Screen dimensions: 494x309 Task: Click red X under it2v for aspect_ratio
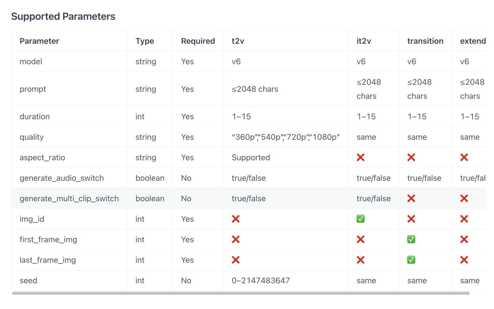tap(360, 157)
